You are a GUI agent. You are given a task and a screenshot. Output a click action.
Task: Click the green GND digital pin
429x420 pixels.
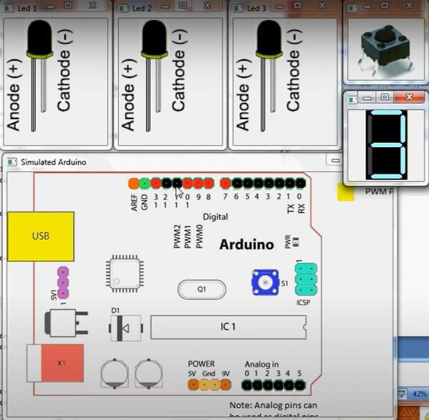(144, 184)
